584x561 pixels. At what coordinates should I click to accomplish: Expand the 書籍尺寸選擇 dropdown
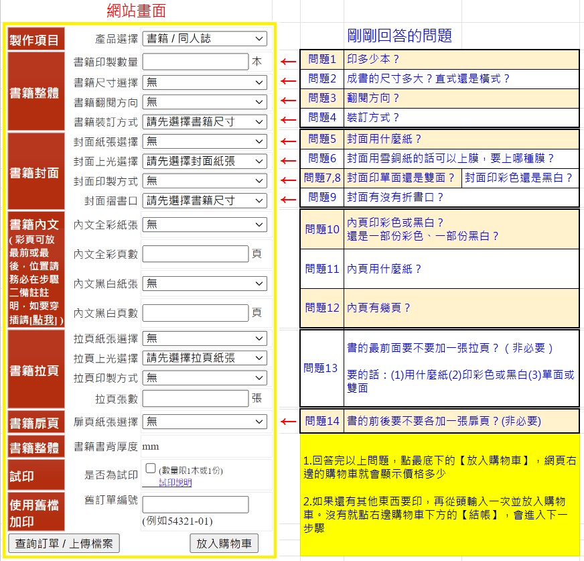204,82
